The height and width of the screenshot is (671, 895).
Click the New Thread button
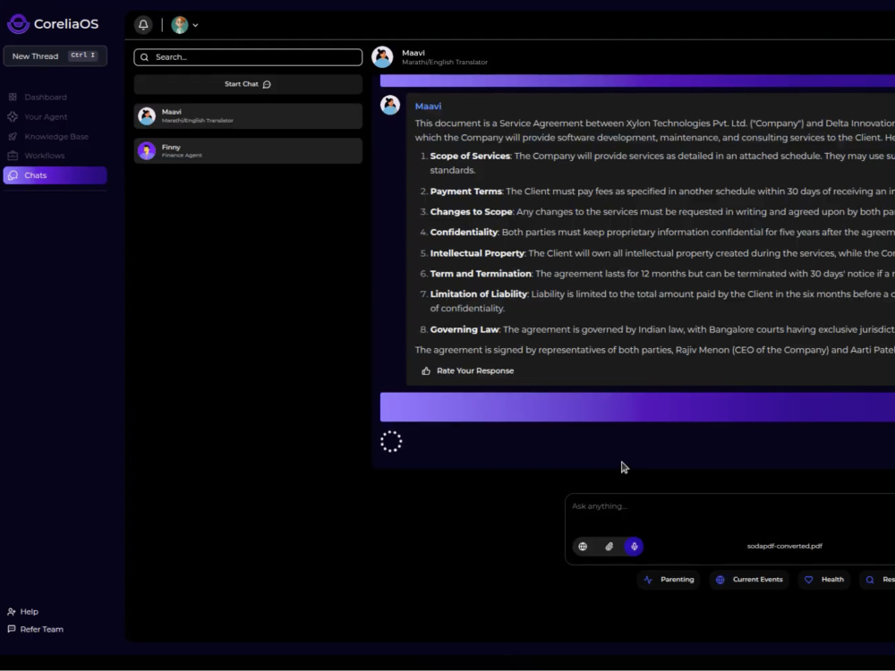[x=55, y=55]
